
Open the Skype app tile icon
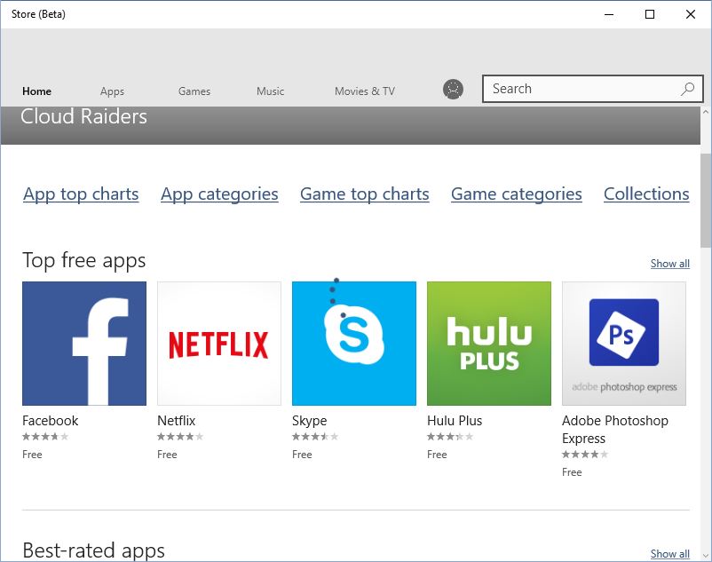353,344
